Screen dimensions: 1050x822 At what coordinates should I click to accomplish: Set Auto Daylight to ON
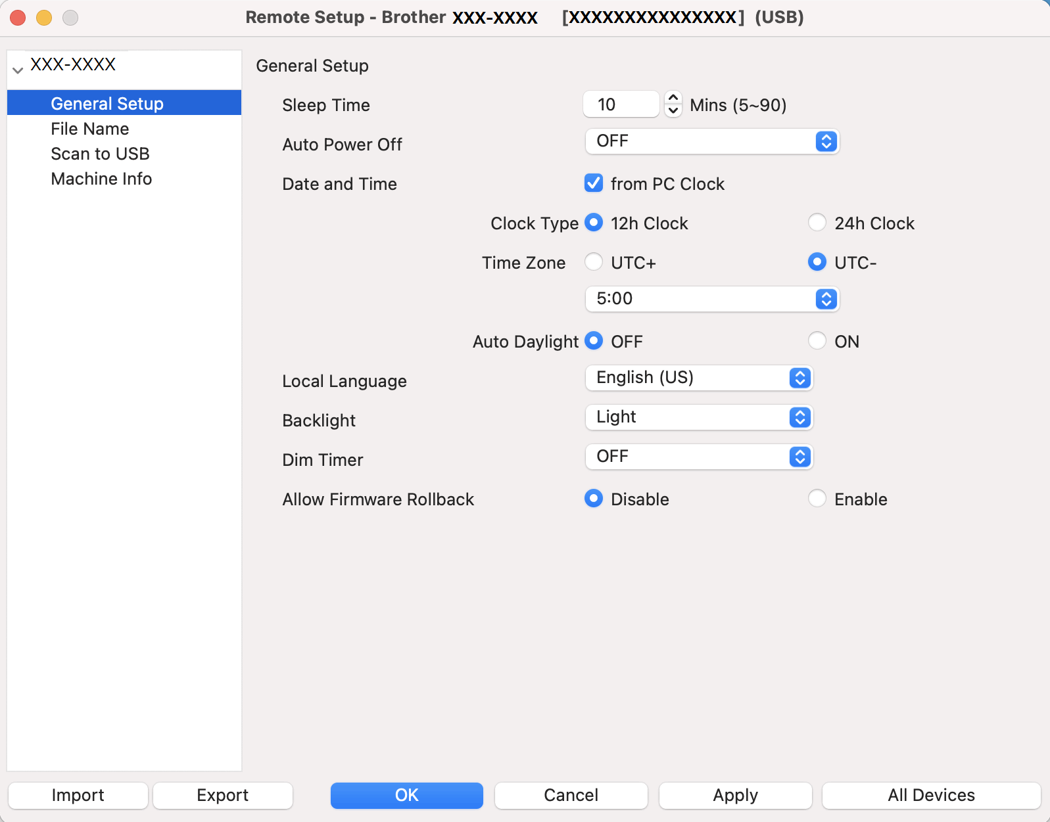[x=817, y=341]
